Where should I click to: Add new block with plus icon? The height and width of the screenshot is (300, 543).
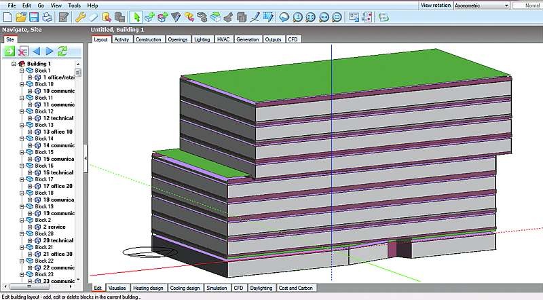point(149,16)
